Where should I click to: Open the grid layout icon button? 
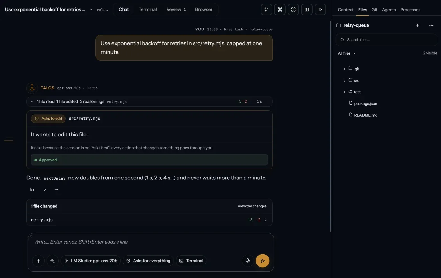tap(293, 10)
